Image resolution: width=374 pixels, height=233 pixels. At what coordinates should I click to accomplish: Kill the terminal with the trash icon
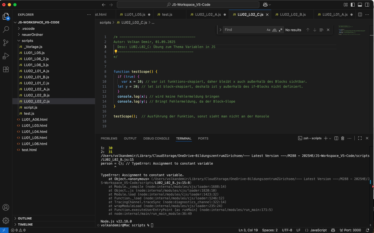343,138
